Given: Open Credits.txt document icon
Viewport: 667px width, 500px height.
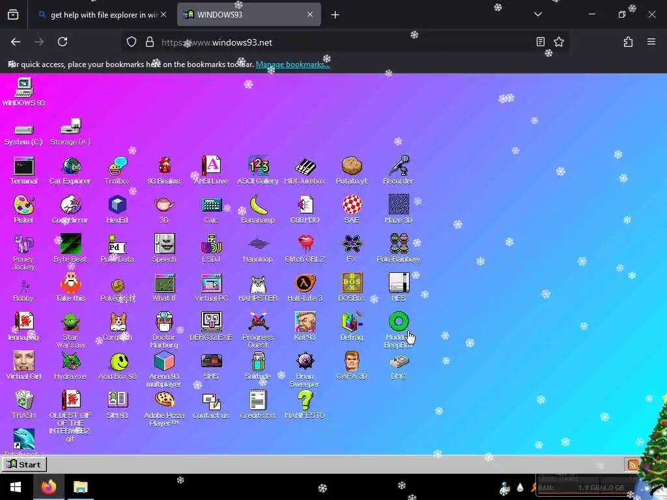Looking at the screenshot, I should (258, 405).
